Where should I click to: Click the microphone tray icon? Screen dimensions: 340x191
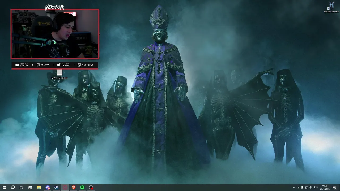[x=302, y=188]
